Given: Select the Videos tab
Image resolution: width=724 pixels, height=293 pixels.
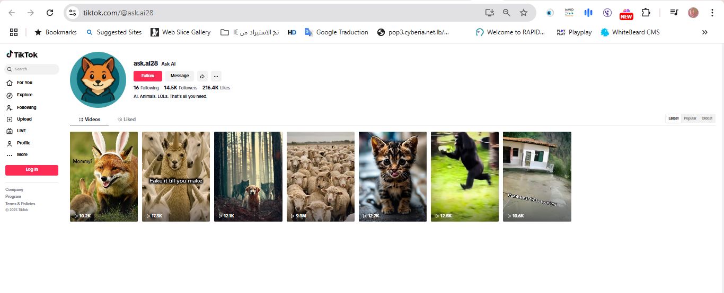Looking at the screenshot, I should [x=90, y=120].
